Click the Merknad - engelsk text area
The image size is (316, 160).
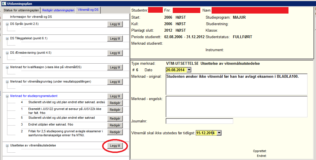coord(236,107)
